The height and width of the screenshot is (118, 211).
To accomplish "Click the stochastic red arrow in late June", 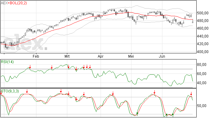I will tap(191, 94).
